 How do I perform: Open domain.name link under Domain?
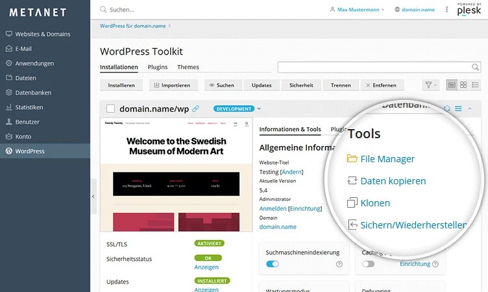pyautogui.click(x=278, y=226)
